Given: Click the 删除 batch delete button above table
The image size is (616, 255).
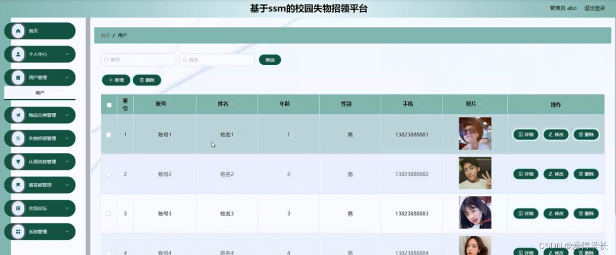Looking at the screenshot, I should (x=147, y=80).
